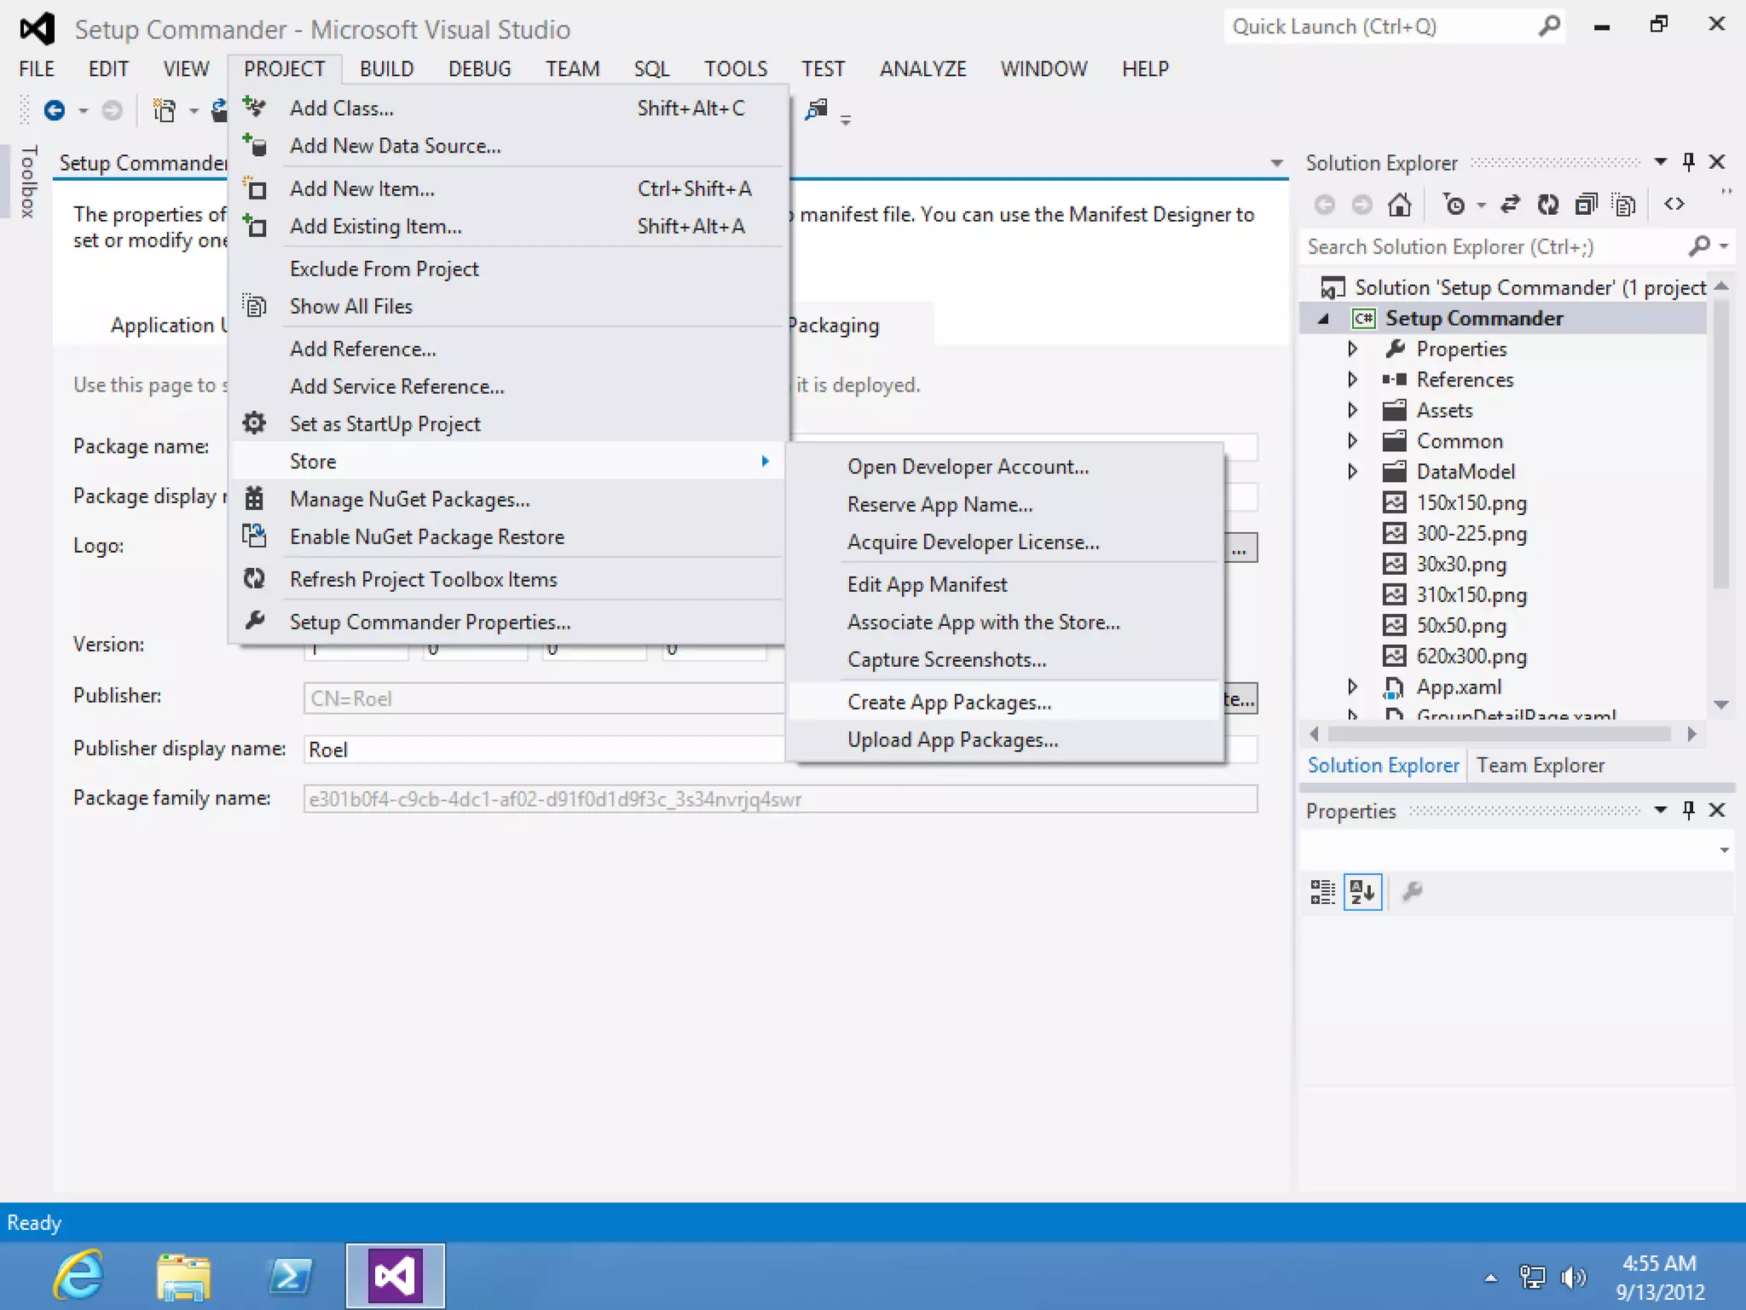Click Collapse All icon in Solution Explorer

click(x=1586, y=205)
